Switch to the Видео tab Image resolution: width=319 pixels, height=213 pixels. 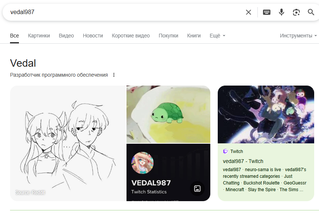66,36
